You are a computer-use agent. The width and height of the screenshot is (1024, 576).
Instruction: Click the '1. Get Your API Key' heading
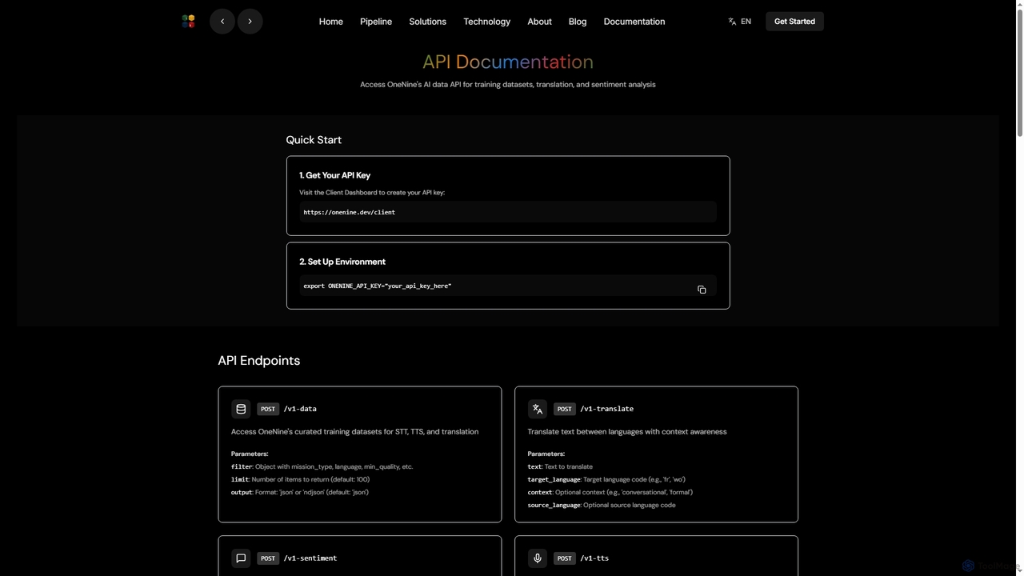[335, 175]
